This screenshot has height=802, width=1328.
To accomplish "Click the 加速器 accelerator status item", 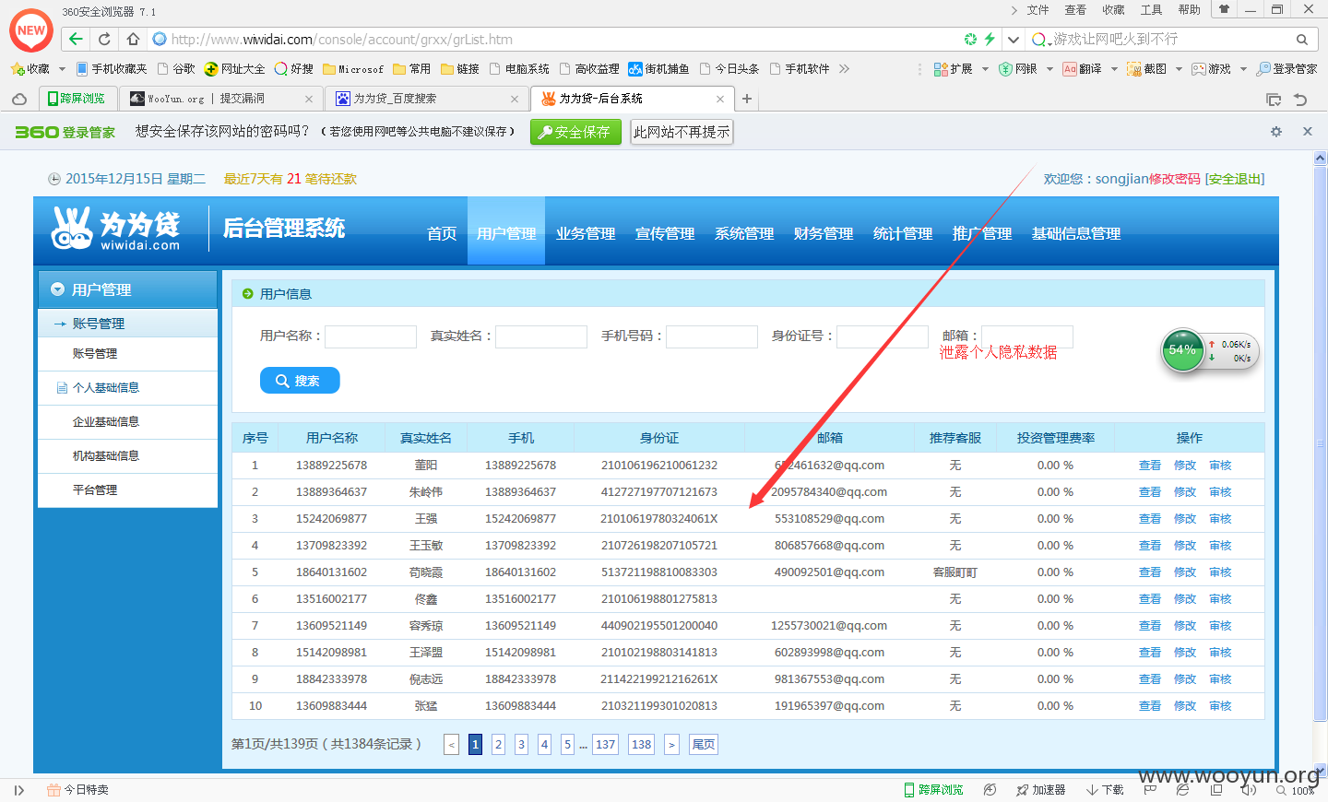I will pyautogui.click(x=1040, y=790).
